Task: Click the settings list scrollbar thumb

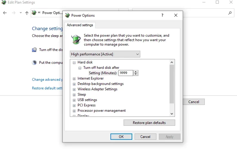Action: coord(172,84)
